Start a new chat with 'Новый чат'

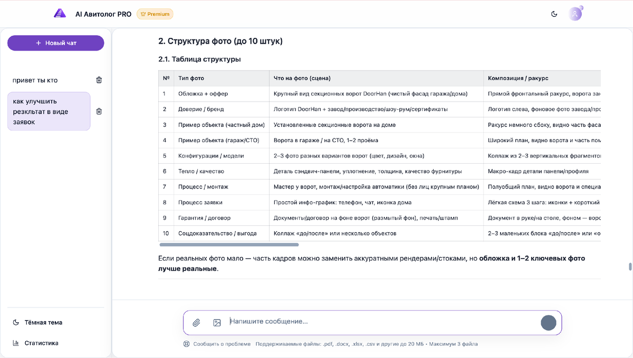point(56,43)
